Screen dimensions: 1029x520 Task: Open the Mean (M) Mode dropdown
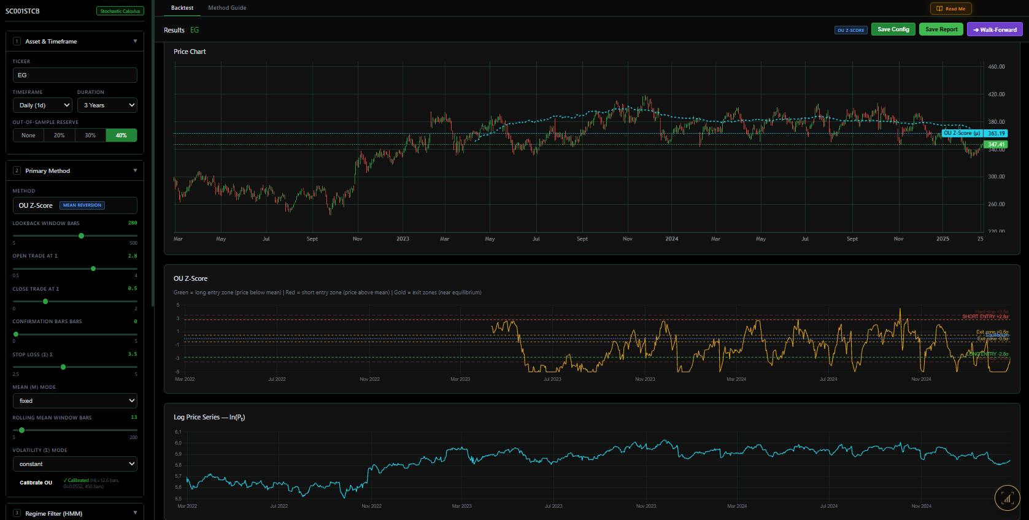click(75, 400)
